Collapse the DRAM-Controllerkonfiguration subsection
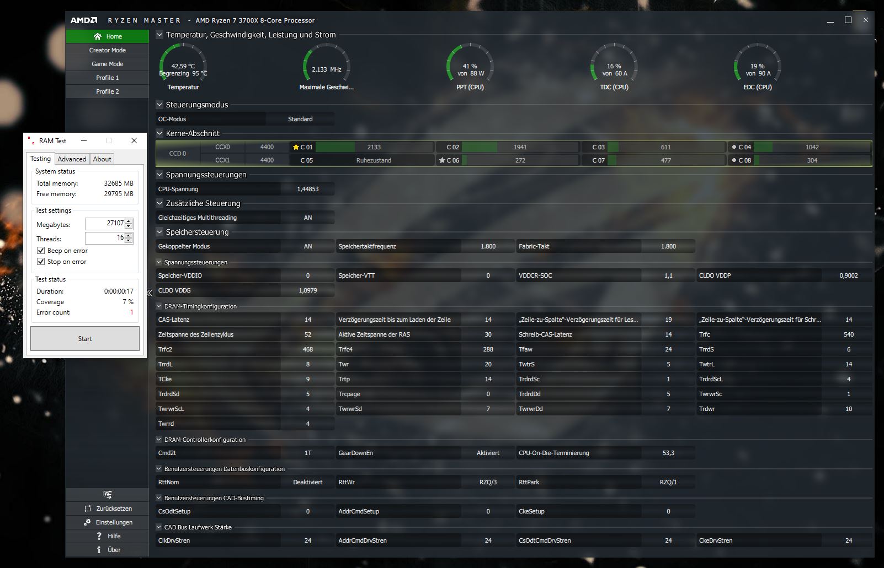884x568 pixels. (159, 440)
